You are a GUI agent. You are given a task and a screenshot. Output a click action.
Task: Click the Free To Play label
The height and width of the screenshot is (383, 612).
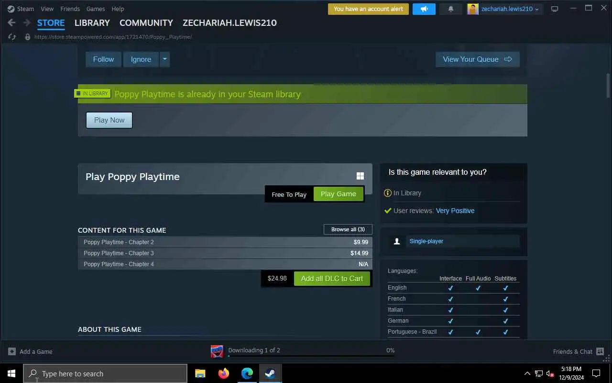[x=289, y=194]
